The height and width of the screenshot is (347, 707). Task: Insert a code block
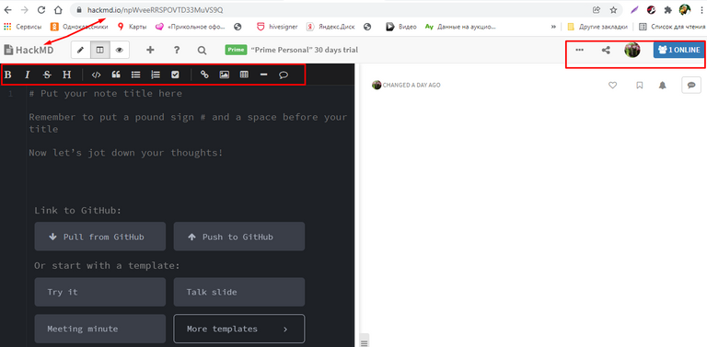[x=96, y=75]
